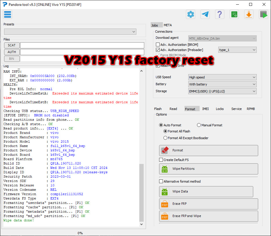271x236 pixels.
Task: Focus the SCAT file path field
Action: click(82, 45)
